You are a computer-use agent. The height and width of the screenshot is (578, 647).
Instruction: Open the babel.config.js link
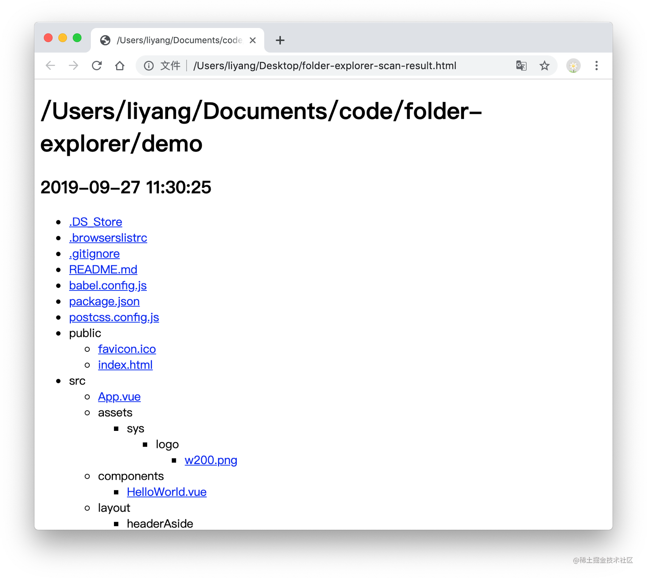click(108, 285)
